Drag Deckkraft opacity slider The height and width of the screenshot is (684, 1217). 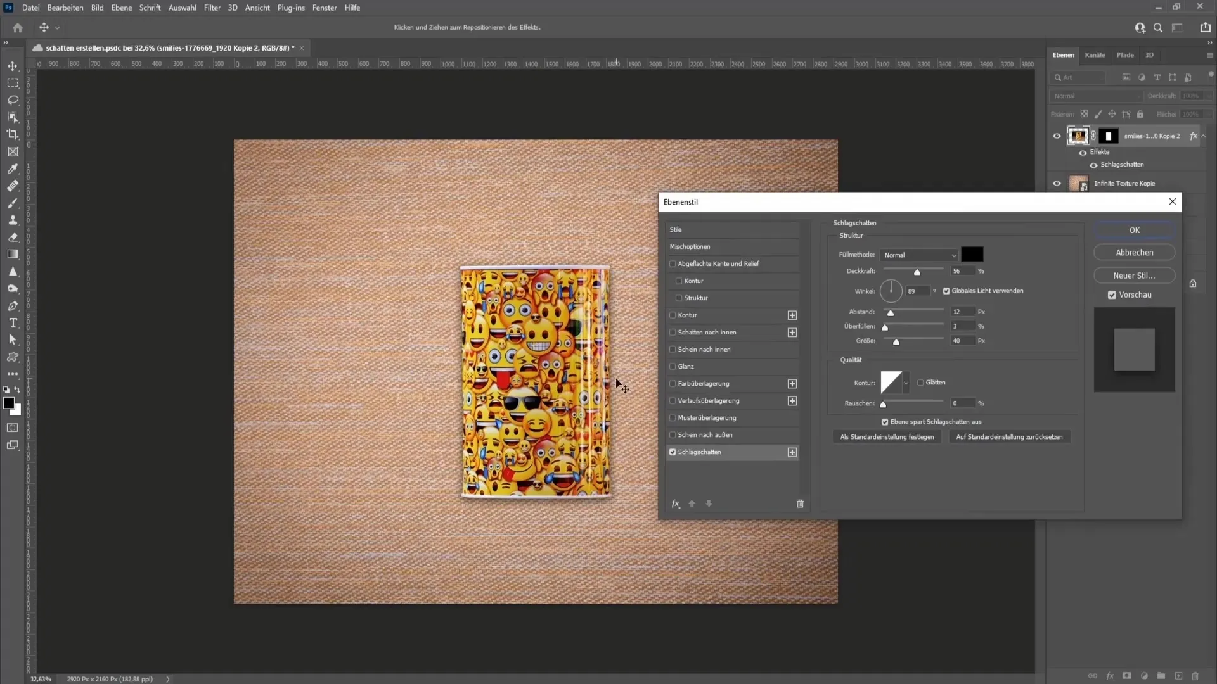917,272
